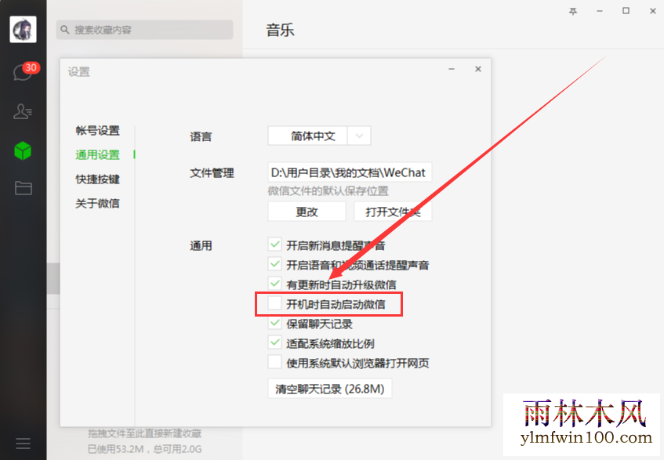Image resolution: width=664 pixels, height=460 pixels.
Task: Focus the 搜索收藏内容 search field
Action: coord(144,30)
